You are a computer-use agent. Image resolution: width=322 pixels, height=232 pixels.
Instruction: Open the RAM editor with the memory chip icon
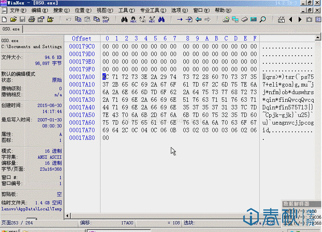tap(244, 20)
